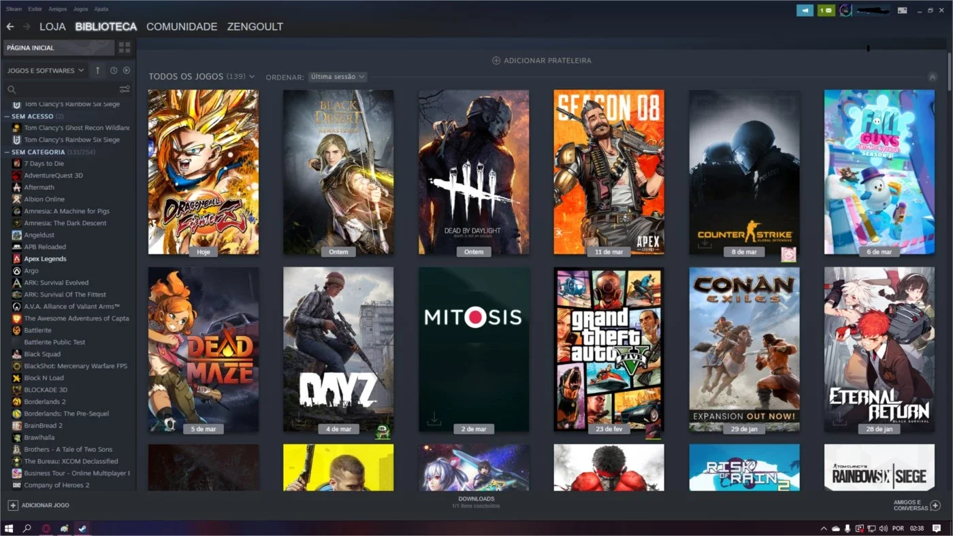953x536 pixels.
Task: Switch to grid collections view icon
Action: (125, 48)
